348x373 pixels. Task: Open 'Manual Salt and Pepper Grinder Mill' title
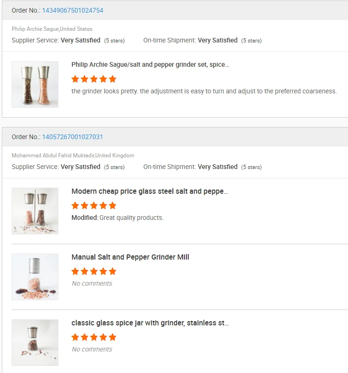130,257
